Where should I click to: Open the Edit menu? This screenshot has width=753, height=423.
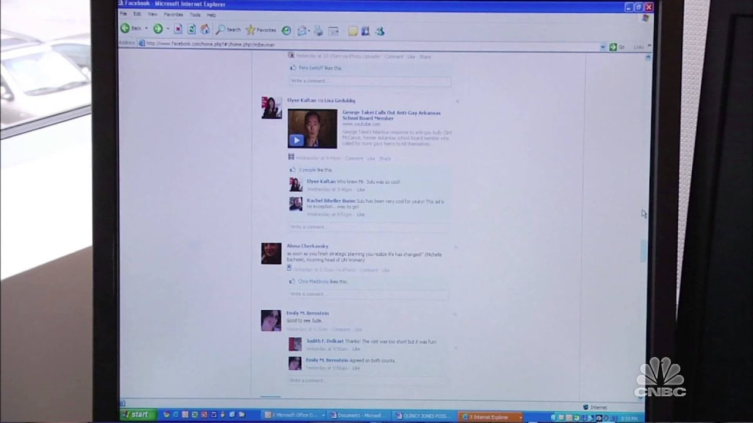pos(137,14)
